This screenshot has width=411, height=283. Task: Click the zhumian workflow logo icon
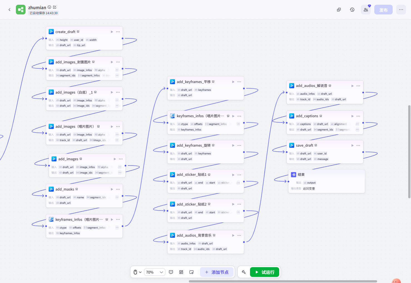21,10
